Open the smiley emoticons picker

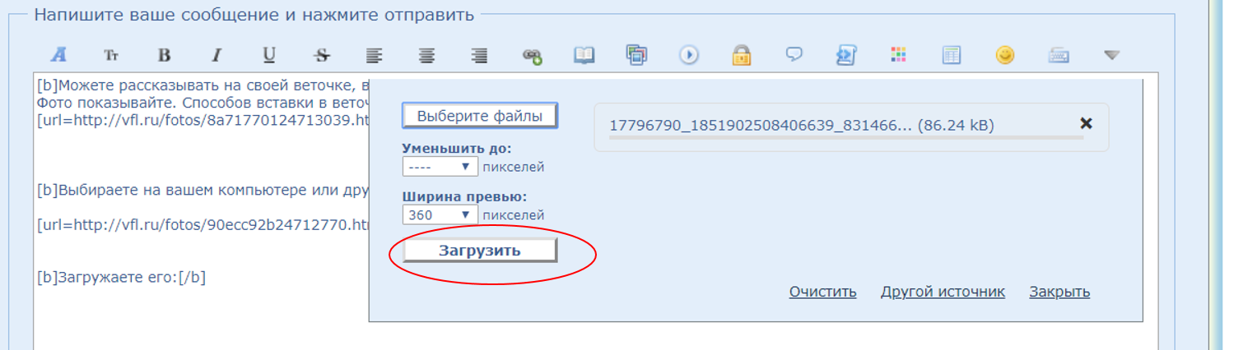1004,55
